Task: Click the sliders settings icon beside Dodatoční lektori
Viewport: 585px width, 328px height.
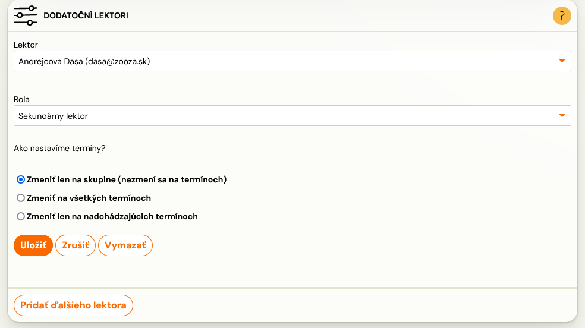Action: click(26, 15)
